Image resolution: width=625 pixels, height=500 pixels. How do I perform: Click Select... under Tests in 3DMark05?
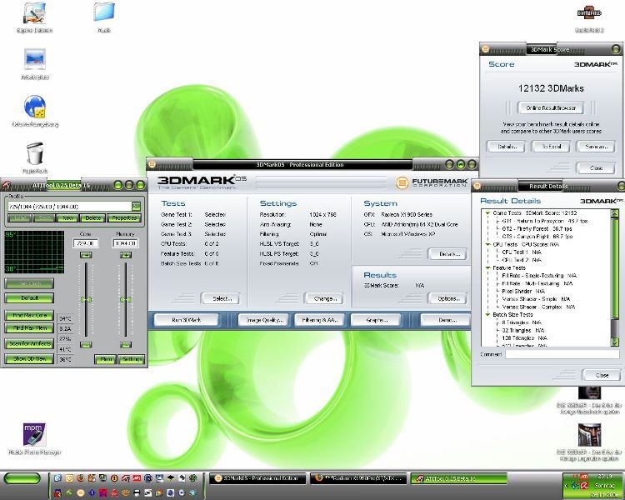(x=221, y=298)
